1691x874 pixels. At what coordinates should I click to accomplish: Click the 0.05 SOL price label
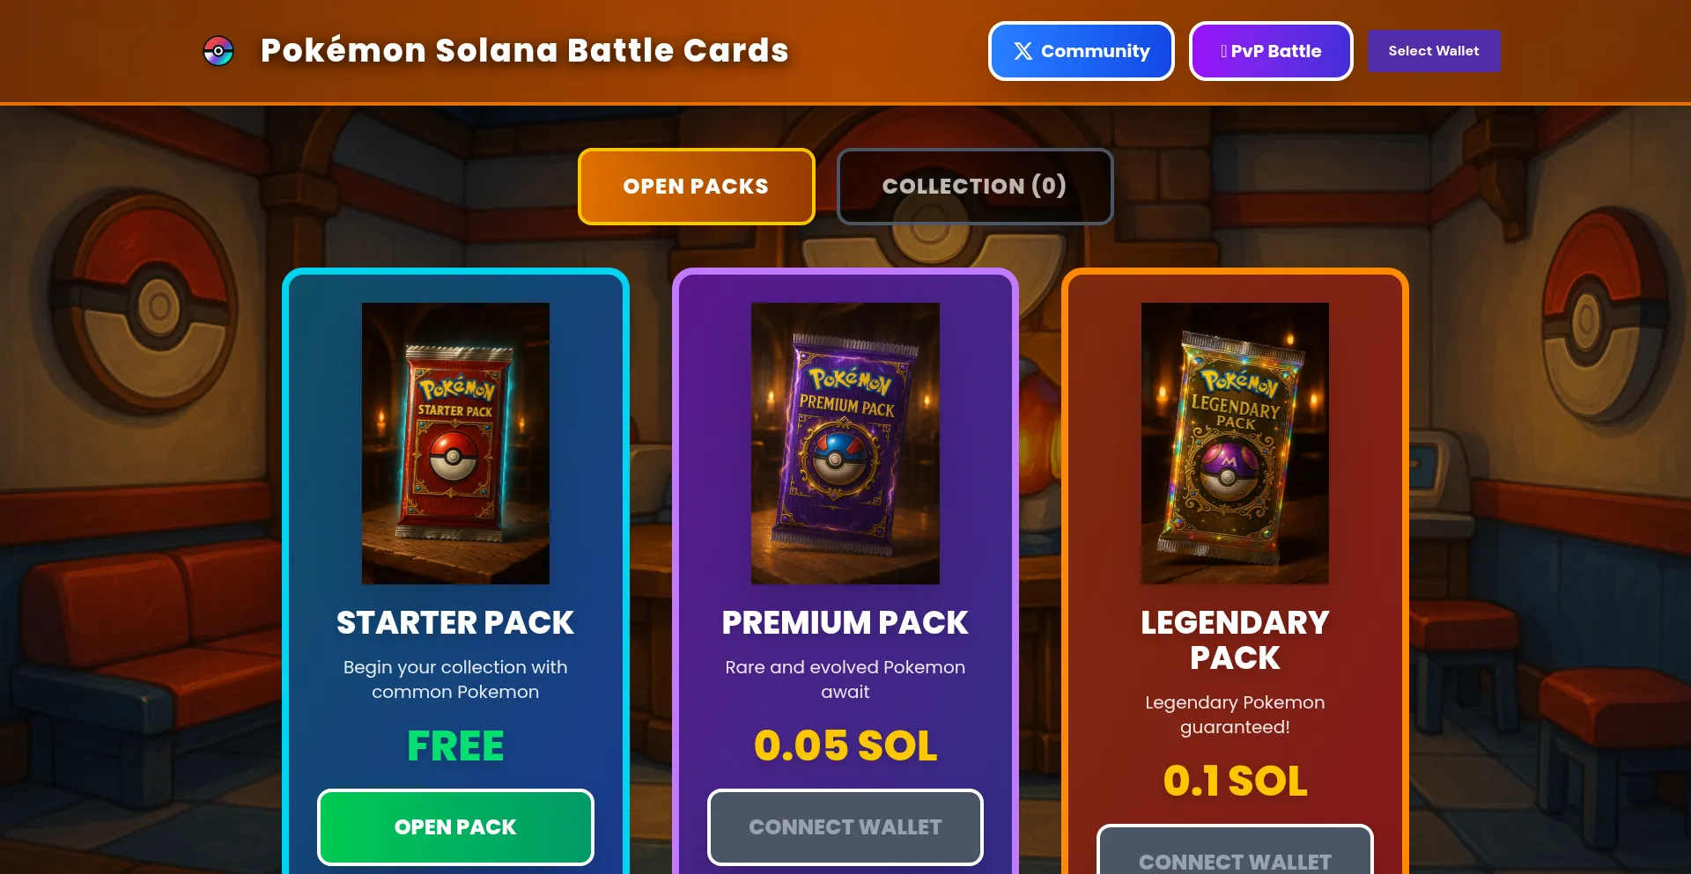tap(845, 746)
